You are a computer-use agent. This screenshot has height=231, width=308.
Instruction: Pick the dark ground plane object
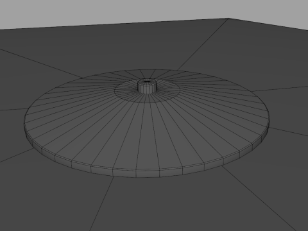click(x=154, y=124)
